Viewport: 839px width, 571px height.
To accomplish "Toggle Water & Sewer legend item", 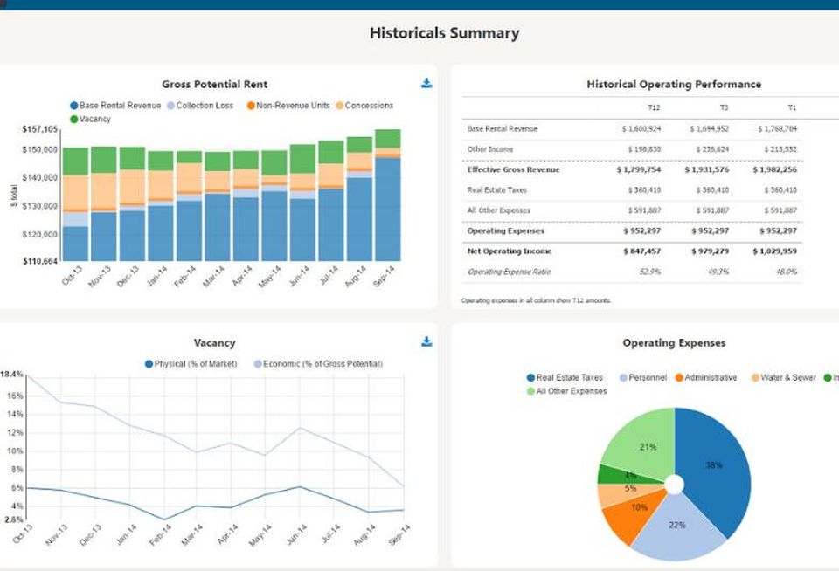I will (x=784, y=377).
